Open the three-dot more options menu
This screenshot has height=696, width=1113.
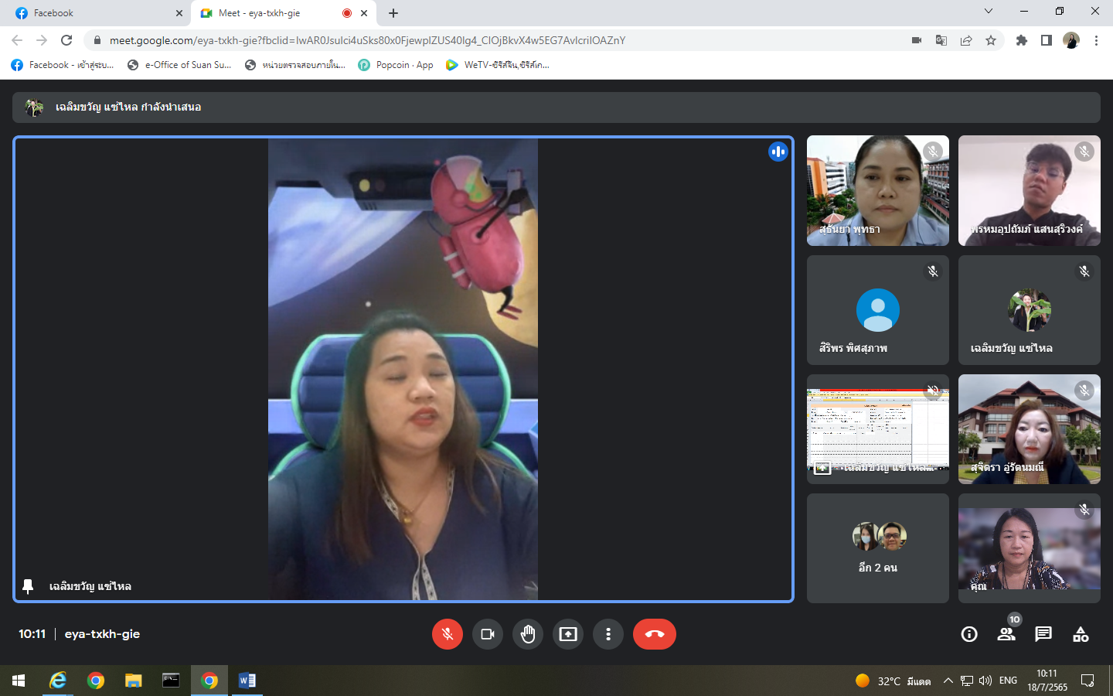click(608, 634)
